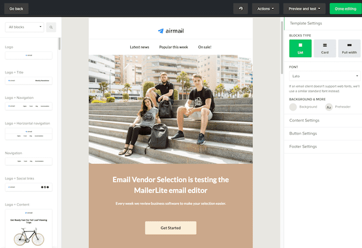
Task: Click the Latest news navigation link
Action: point(139,47)
